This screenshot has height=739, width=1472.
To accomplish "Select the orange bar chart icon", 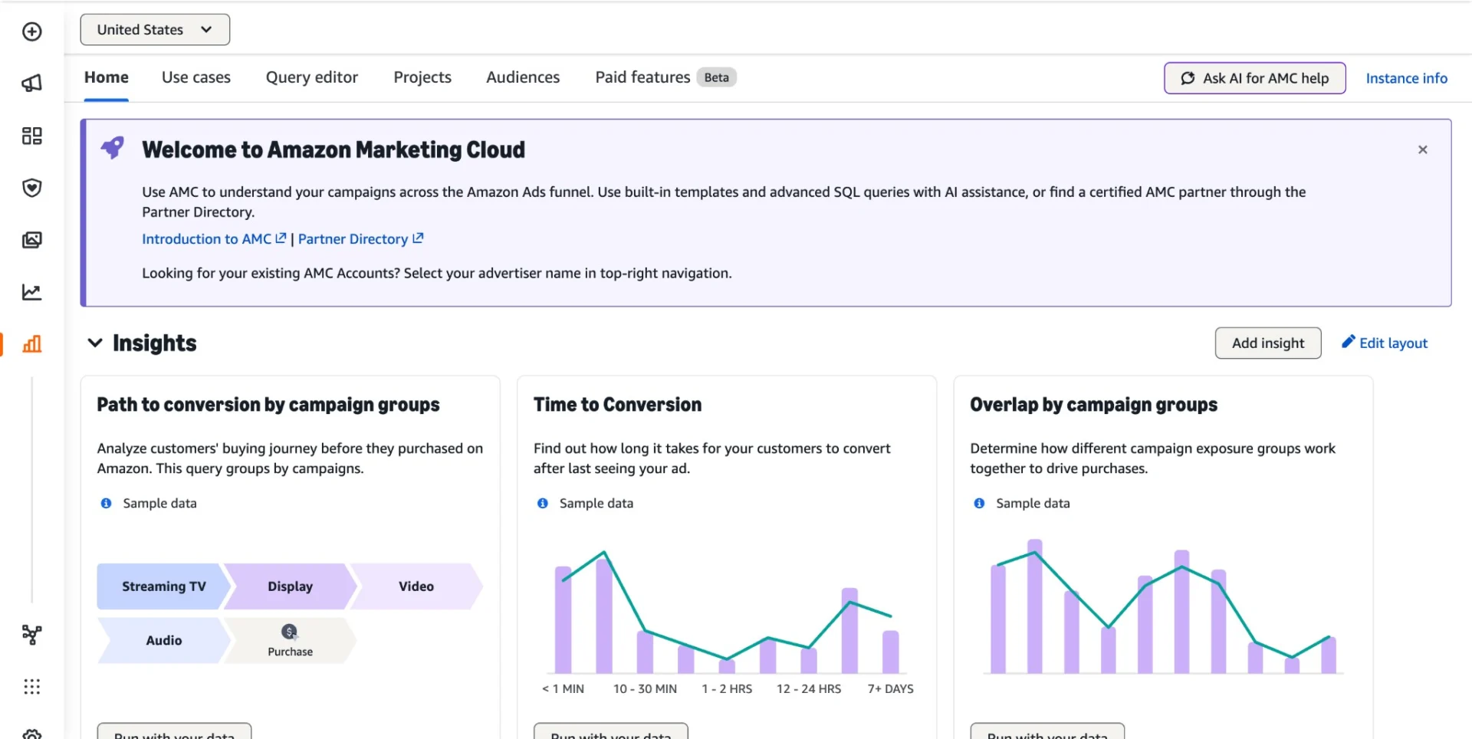I will pyautogui.click(x=31, y=344).
